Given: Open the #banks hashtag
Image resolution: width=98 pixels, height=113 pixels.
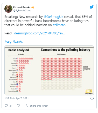Looking at the screenshot, I should click(18, 42).
